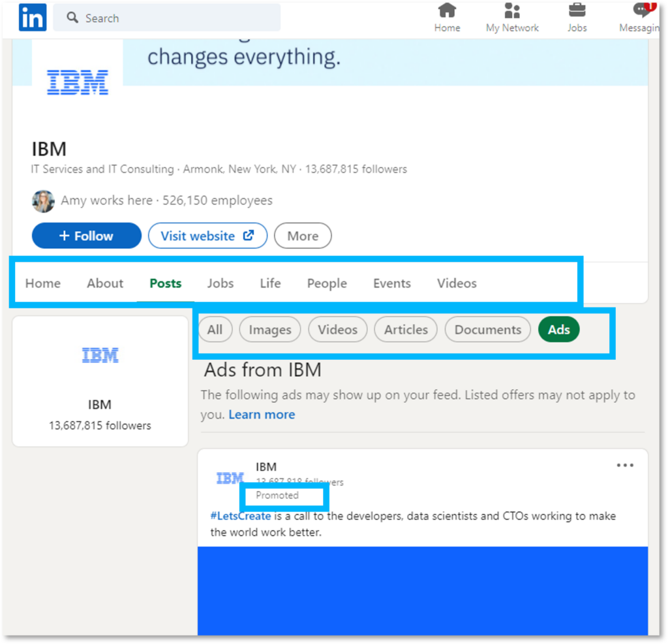The height and width of the screenshot is (644, 668).
Task: Select the Posts tab
Action: point(165,283)
